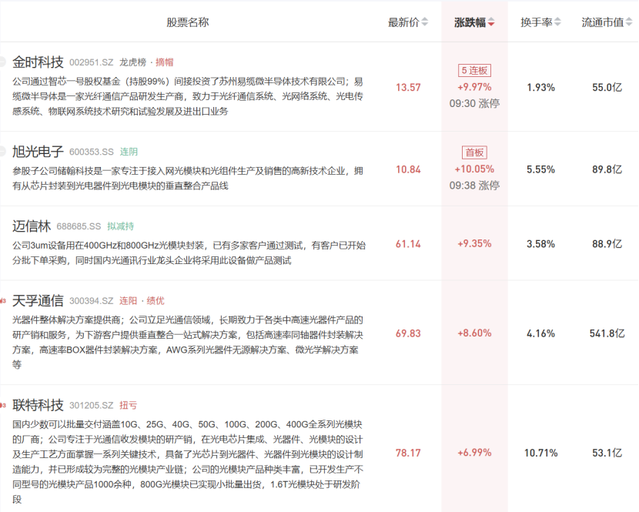Click the 涨跌幅 column header label
This screenshot has height=512, width=639.
click(470, 22)
